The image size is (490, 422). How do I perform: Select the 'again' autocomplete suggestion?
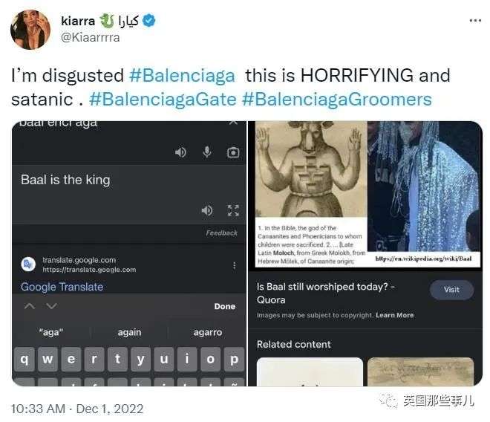point(129,332)
